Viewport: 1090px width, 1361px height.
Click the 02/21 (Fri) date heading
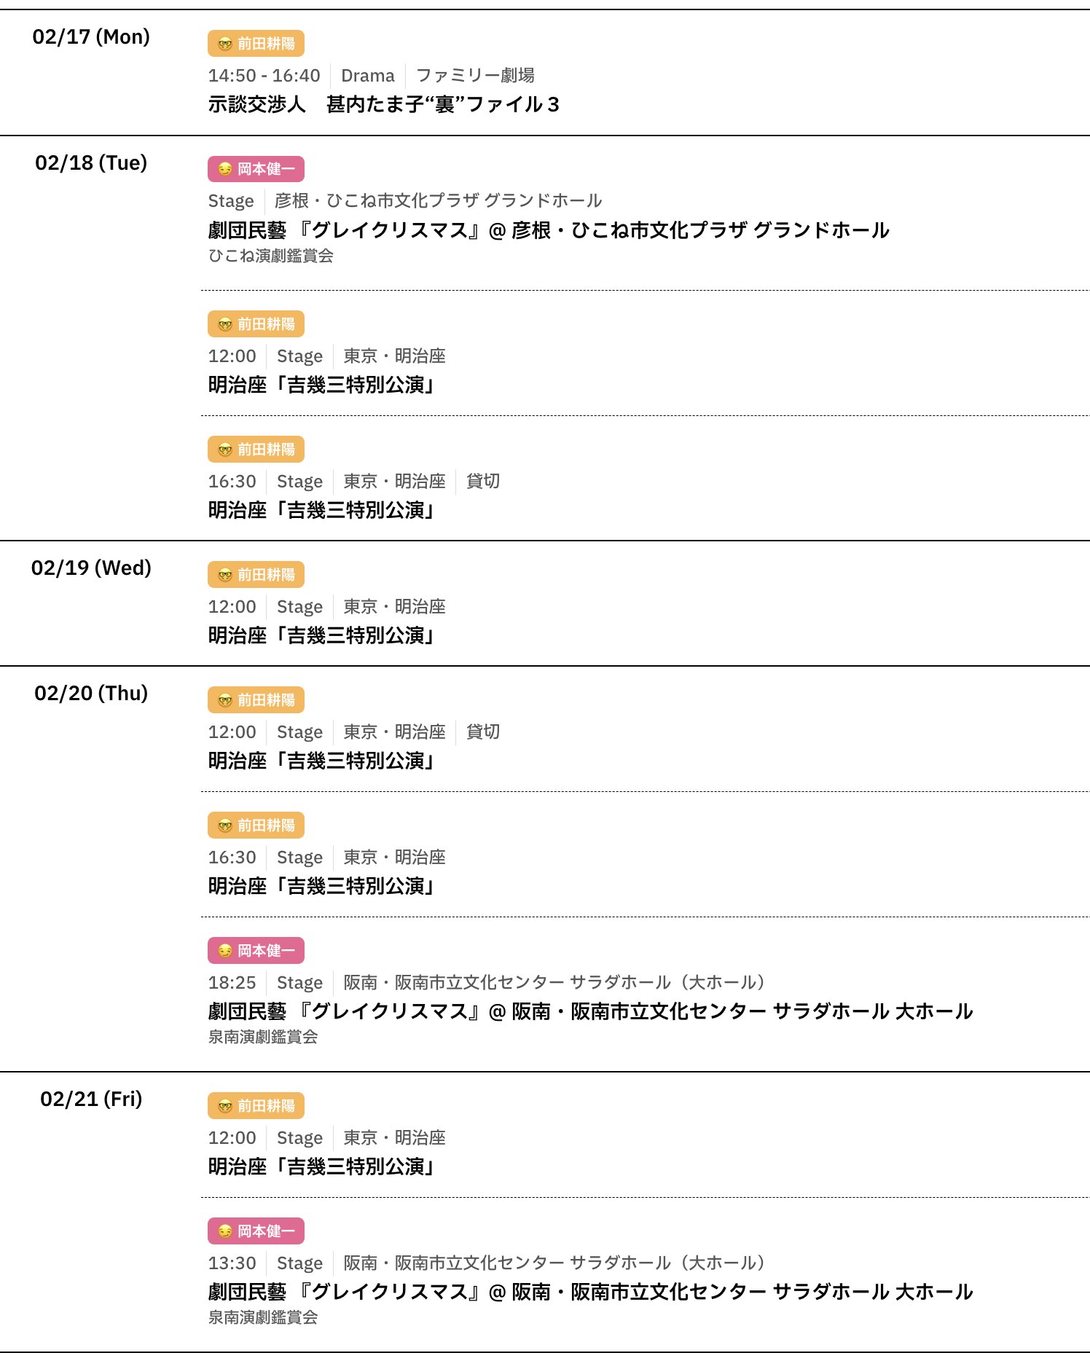coord(91,1099)
